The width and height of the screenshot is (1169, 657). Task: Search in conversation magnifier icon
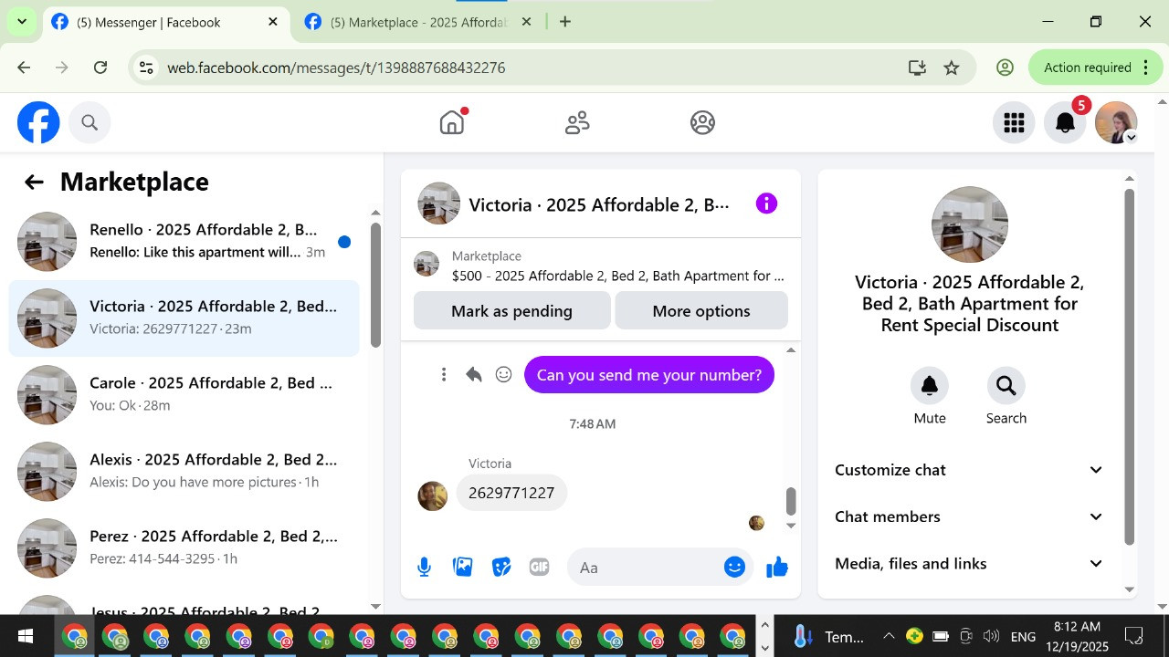point(1006,386)
